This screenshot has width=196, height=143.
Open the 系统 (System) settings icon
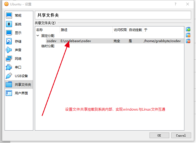[9, 24]
